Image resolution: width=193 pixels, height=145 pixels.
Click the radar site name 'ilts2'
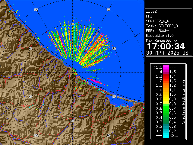click(x=151, y=11)
